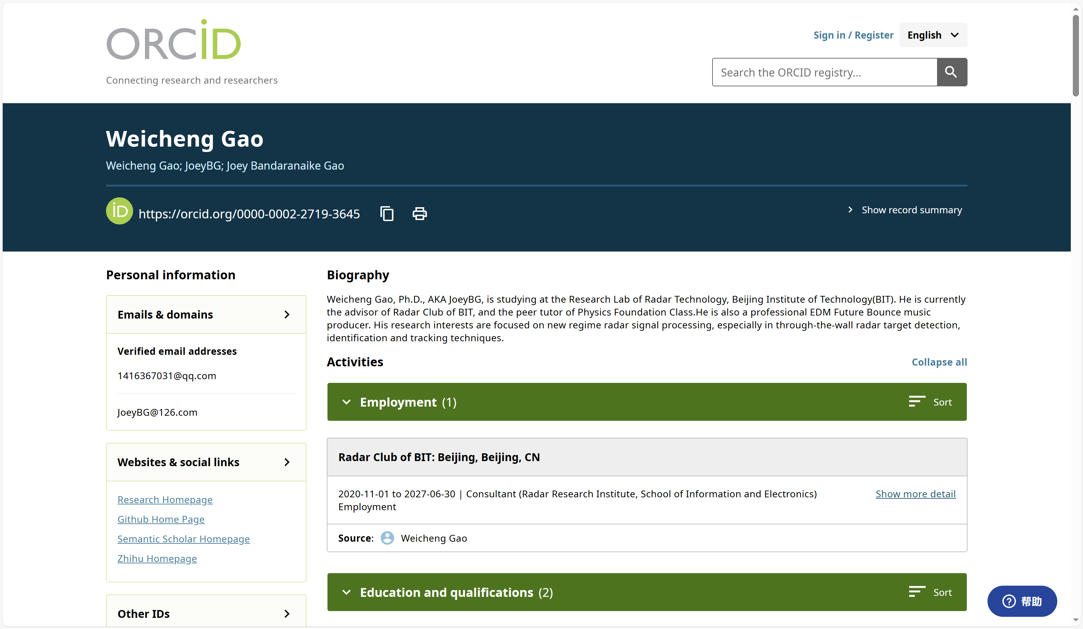Image resolution: width=1083 pixels, height=629 pixels.
Task: Click Sign in / Register
Action: point(853,35)
